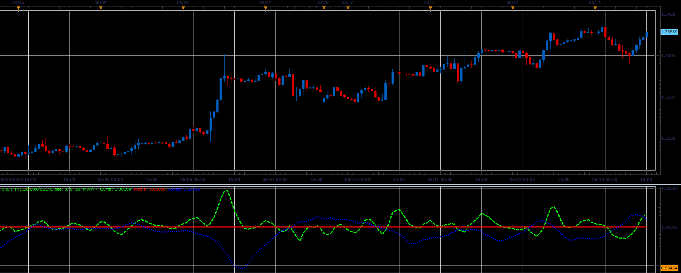
Task: Click the orange 06/05 date marker triangle
Action: (x=101, y=8)
